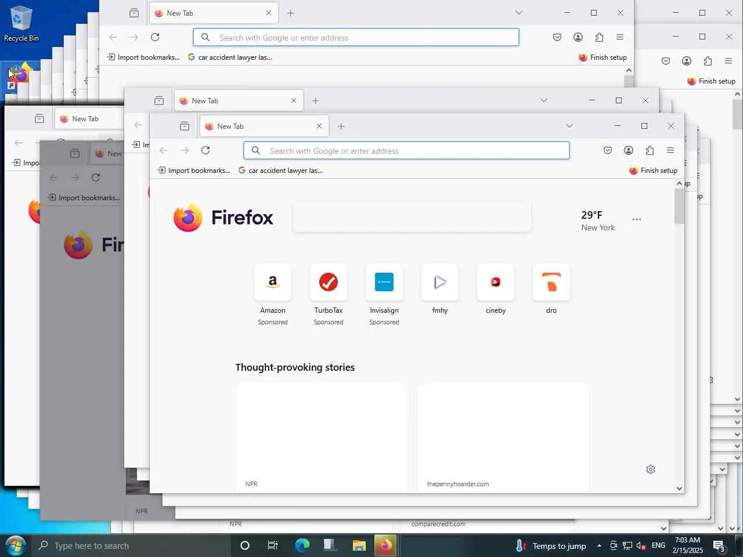Click the front window vertical scrollbar thumb
Screen dimensions: 743x557
679,206
